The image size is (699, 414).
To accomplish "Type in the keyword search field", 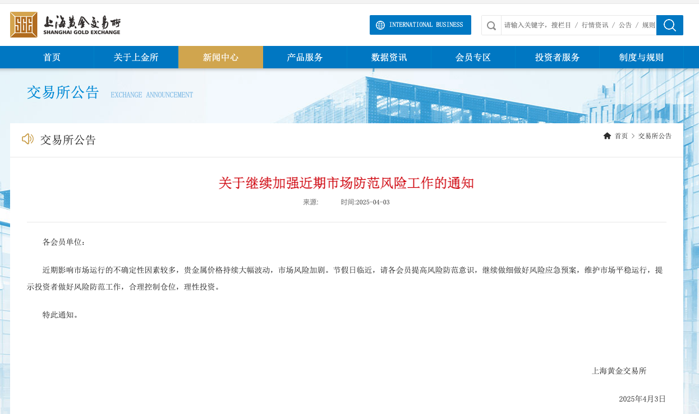I will (578, 25).
